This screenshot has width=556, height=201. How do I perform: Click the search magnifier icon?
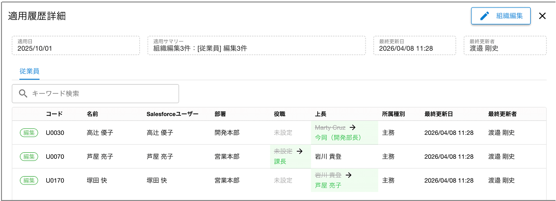[23, 94]
